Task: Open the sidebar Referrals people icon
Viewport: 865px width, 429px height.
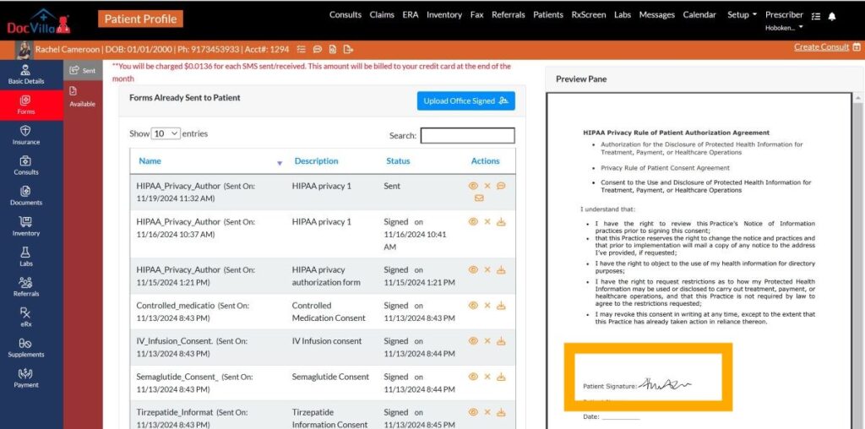Action: point(26,287)
